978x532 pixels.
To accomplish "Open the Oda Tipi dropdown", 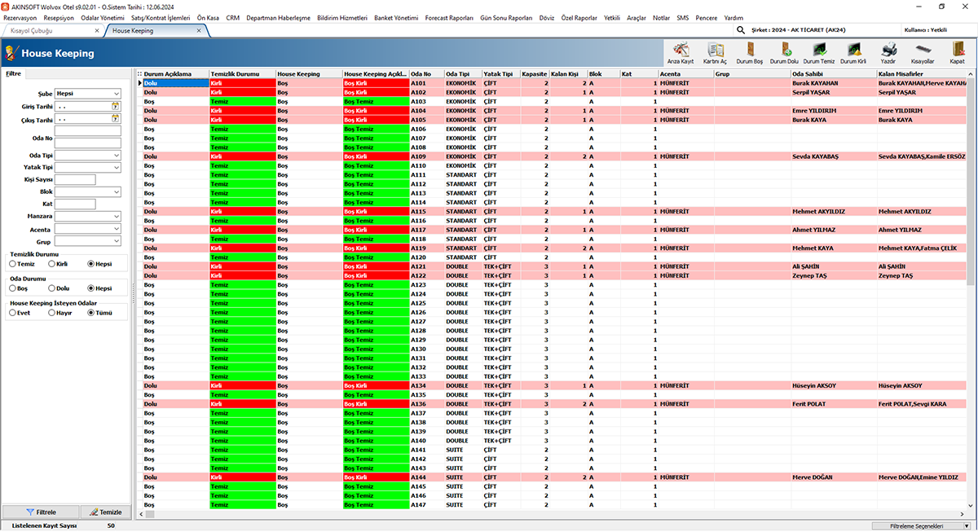I will pos(117,155).
